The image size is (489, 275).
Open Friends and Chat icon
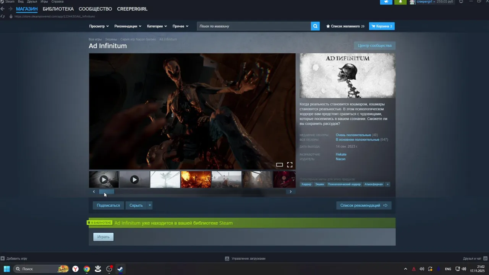[485, 259]
